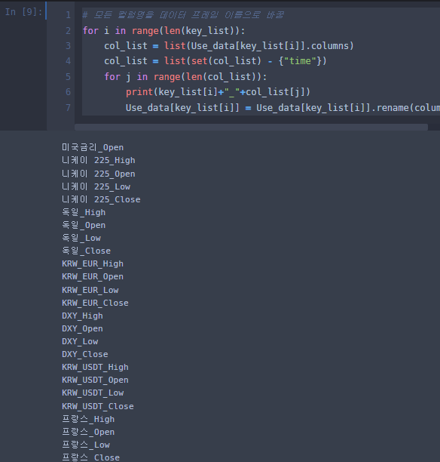Screen dimensions: 440x462
Task: Click the 'for j in range' code line
Action: click(x=185, y=77)
